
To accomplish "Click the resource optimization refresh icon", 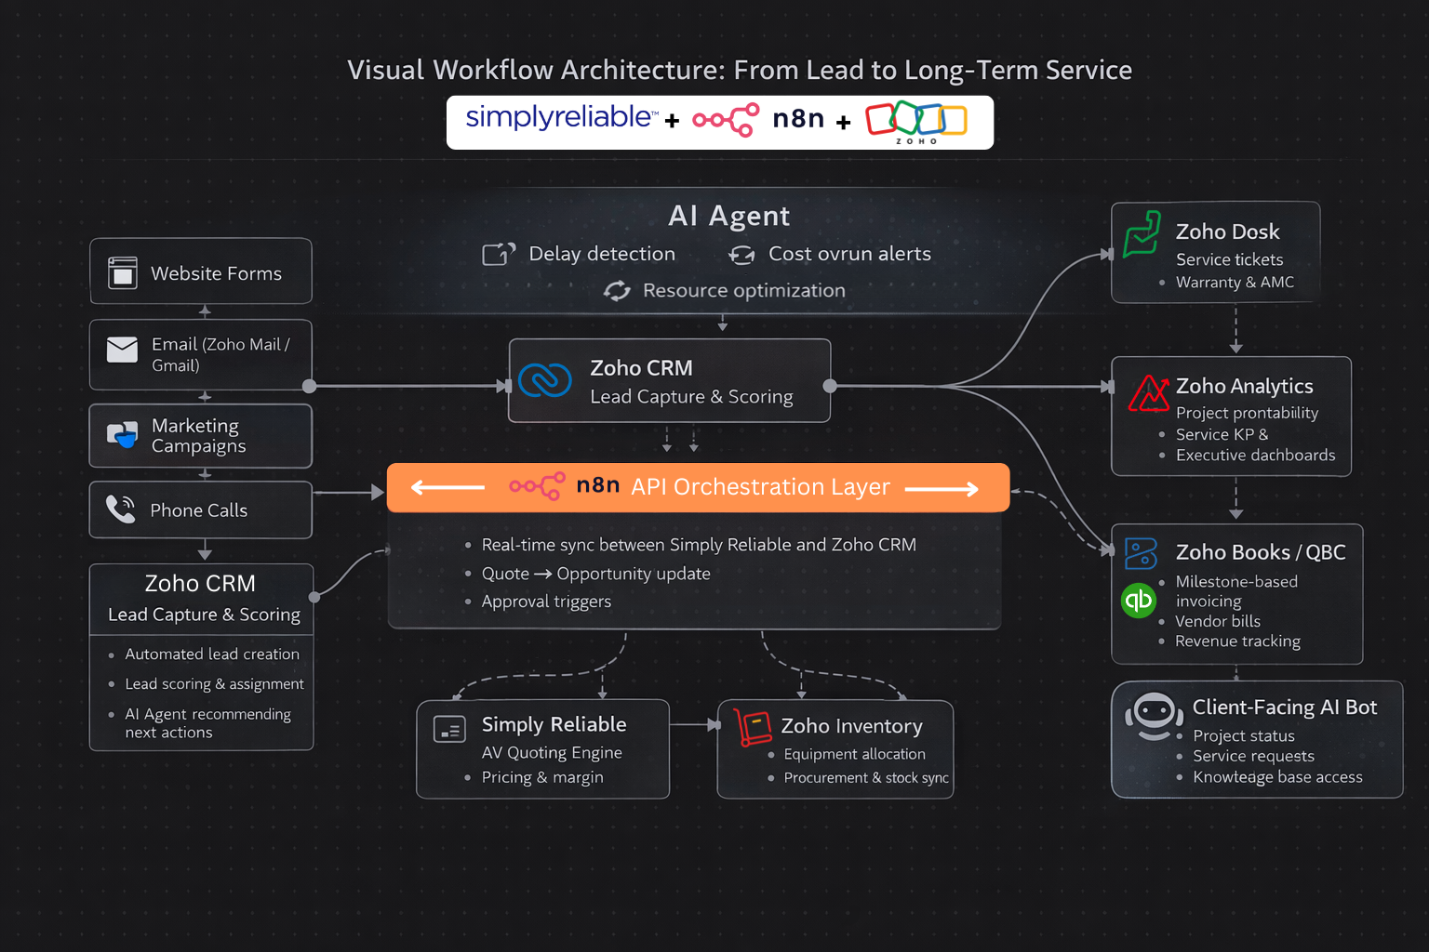I will point(617,290).
